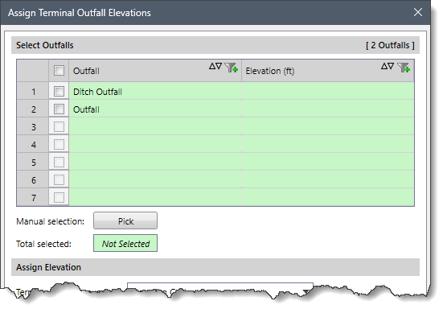
Task: Close the Assign Terminal Outfall Elevations dialog
Action: 418,12
